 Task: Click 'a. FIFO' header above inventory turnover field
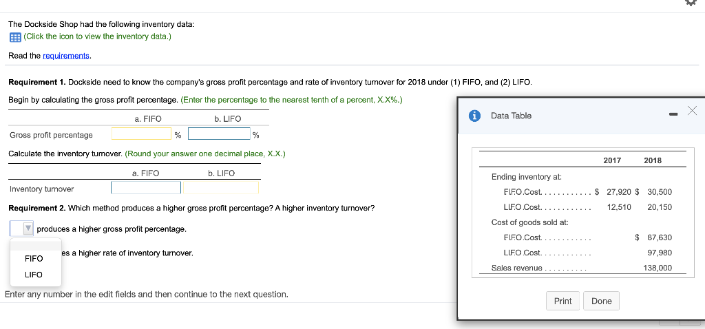(x=146, y=173)
